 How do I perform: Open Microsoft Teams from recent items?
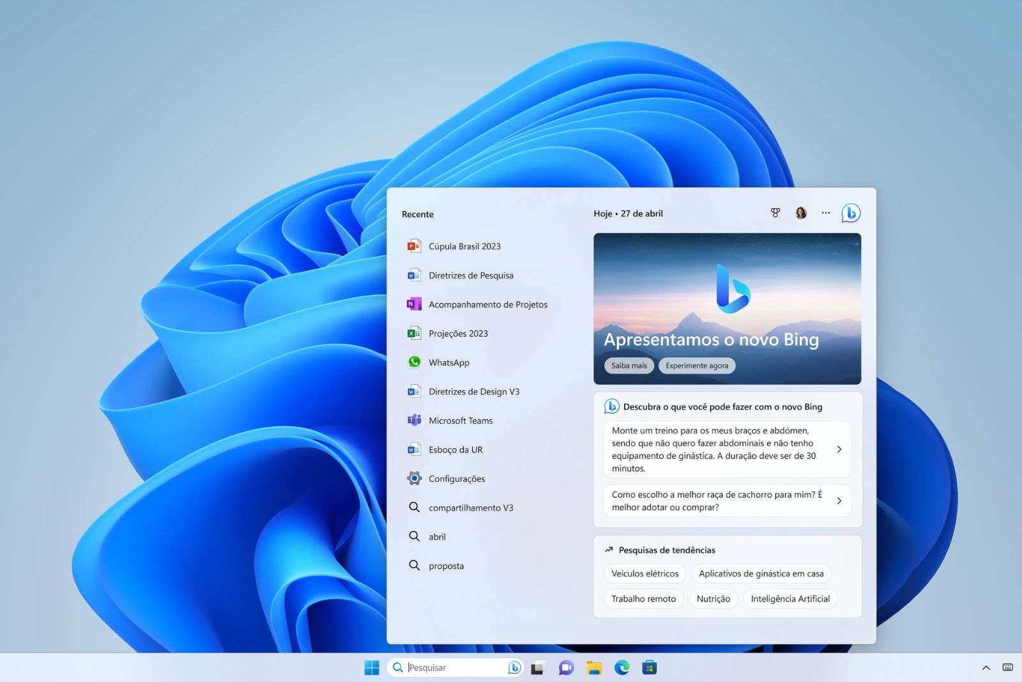point(461,421)
